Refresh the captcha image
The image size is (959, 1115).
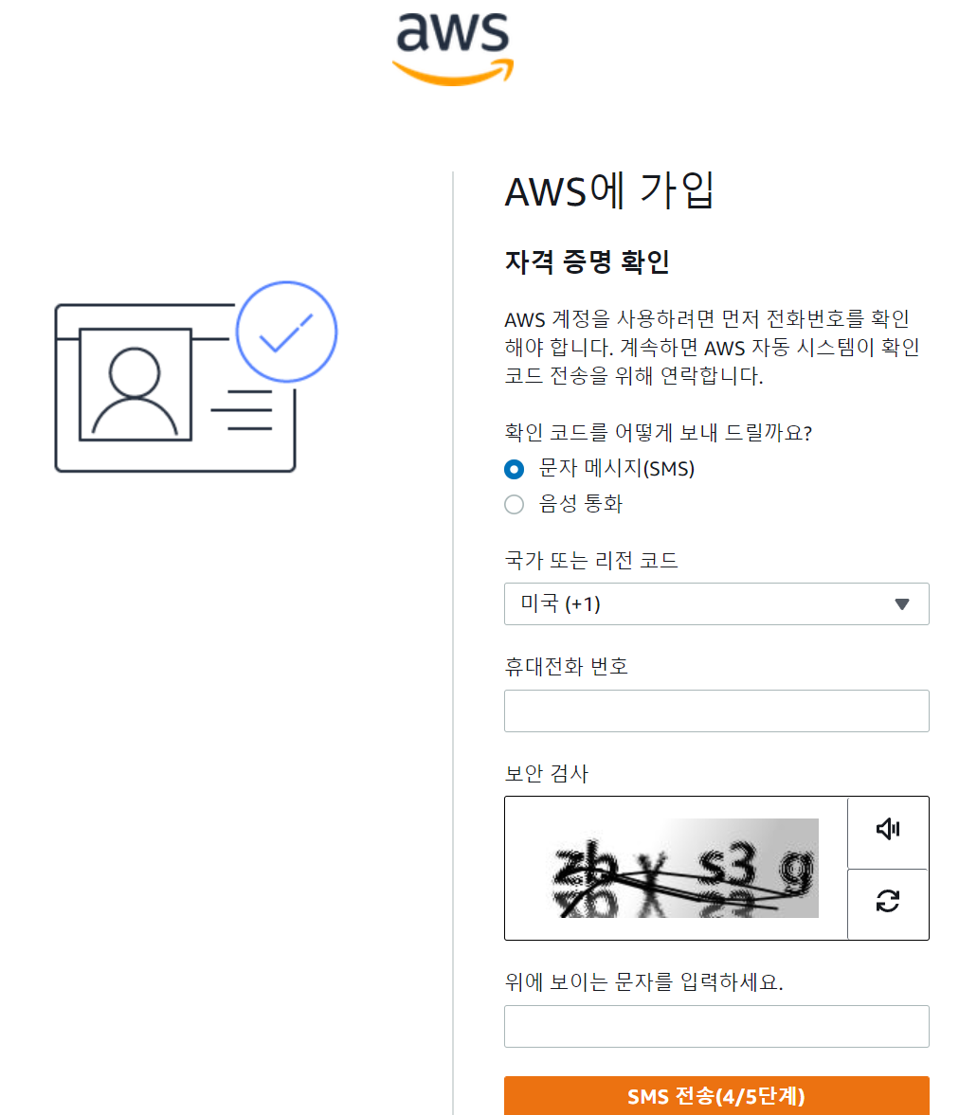(x=888, y=902)
